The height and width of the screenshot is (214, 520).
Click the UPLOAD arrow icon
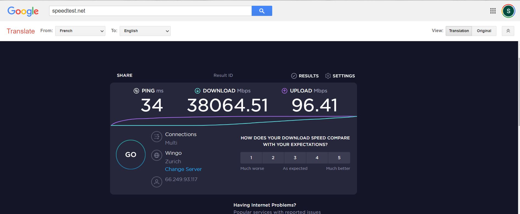[x=285, y=91]
